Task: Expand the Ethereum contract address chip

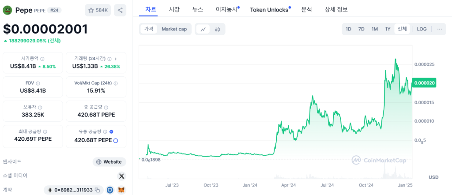Action: click(x=70, y=190)
